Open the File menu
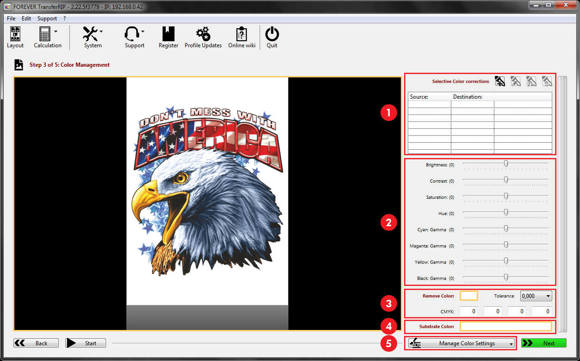The image size is (580, 361). click(x=11, y=19)
